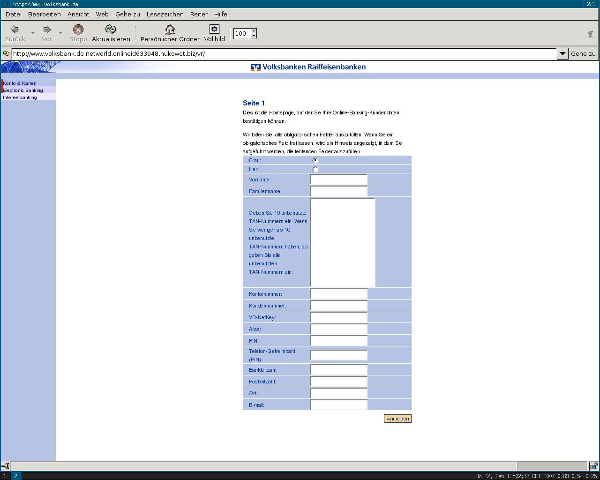Image resolution: width=600 pixels, height=480 pixels.
Task: Open the Hilfe menu
Action: (221, 14)
